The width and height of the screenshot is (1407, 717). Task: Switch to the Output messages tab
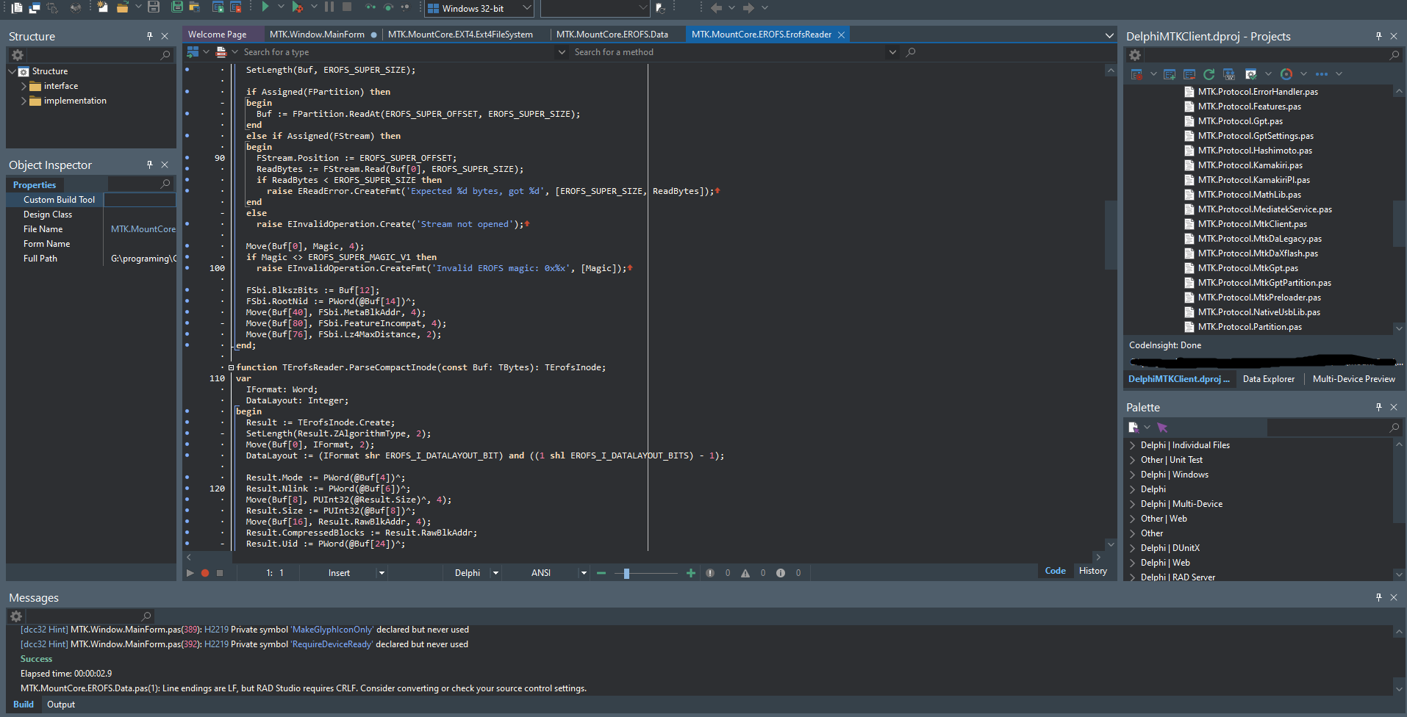pyautogui.click(x=61, y=705)
